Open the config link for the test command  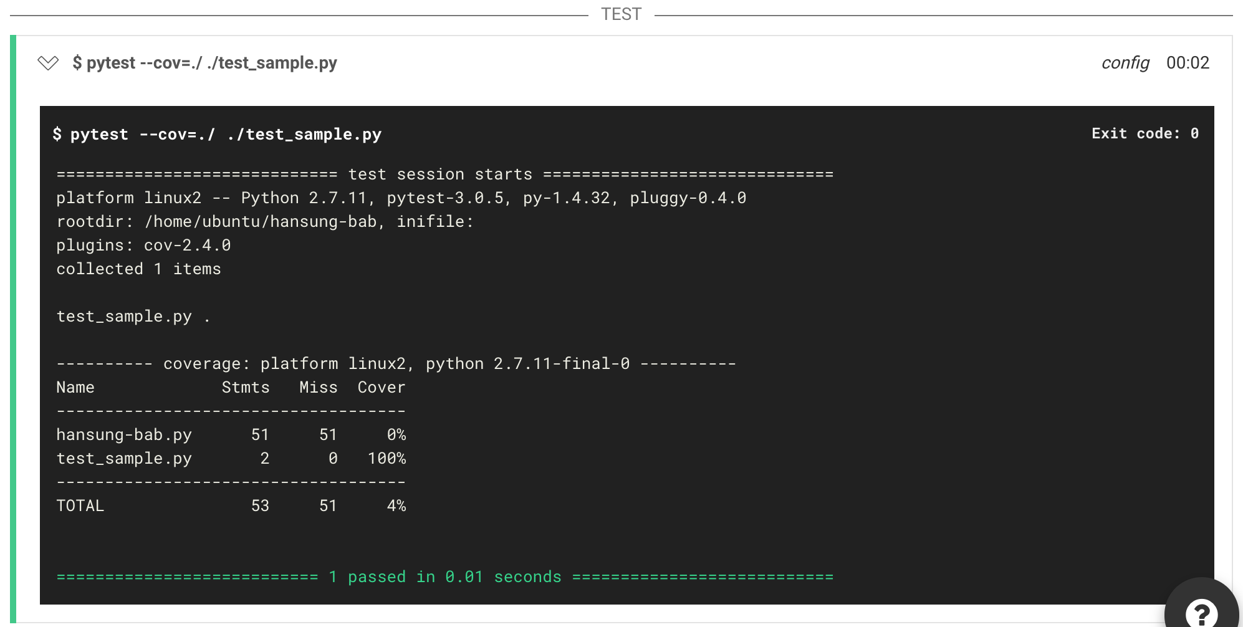1126,62
